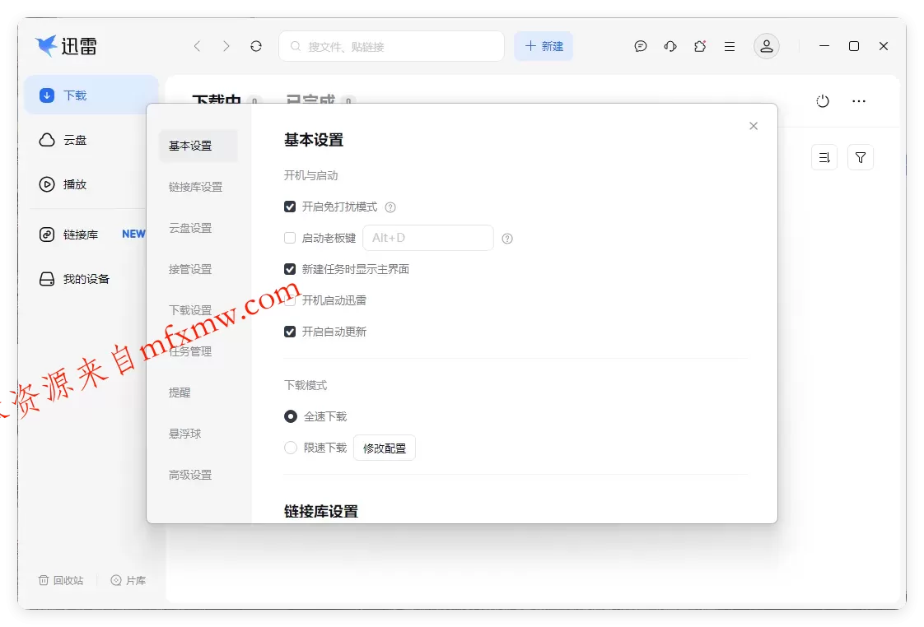
Task: Click help icon beside boss key field
Action: tap(506, 239)
